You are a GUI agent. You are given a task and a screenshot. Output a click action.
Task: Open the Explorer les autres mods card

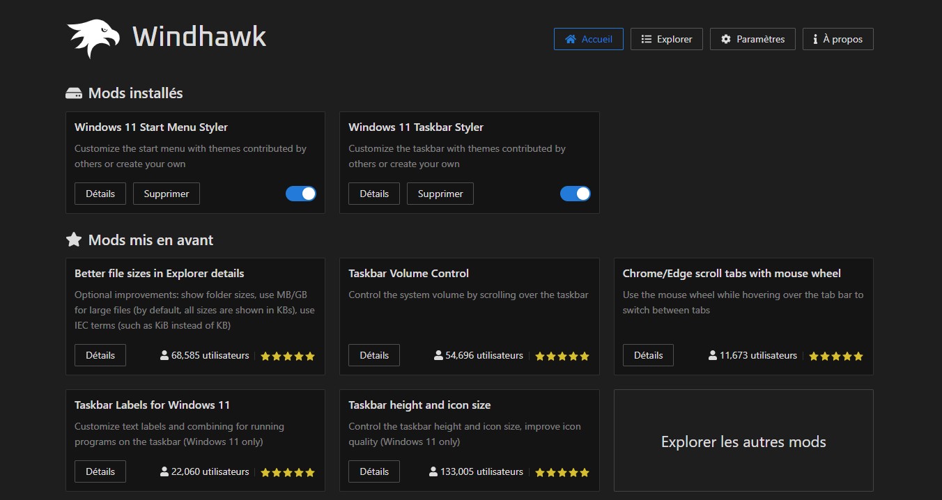pos(743,441)
